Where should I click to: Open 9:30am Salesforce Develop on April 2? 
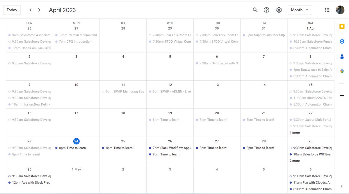[x=29, y=63]
